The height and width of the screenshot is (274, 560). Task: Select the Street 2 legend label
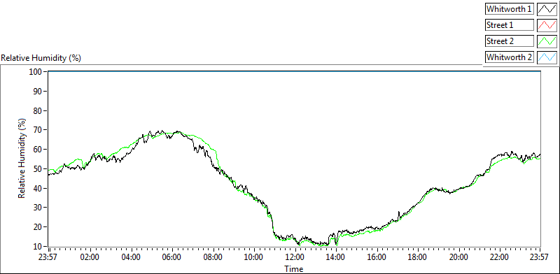510,41
